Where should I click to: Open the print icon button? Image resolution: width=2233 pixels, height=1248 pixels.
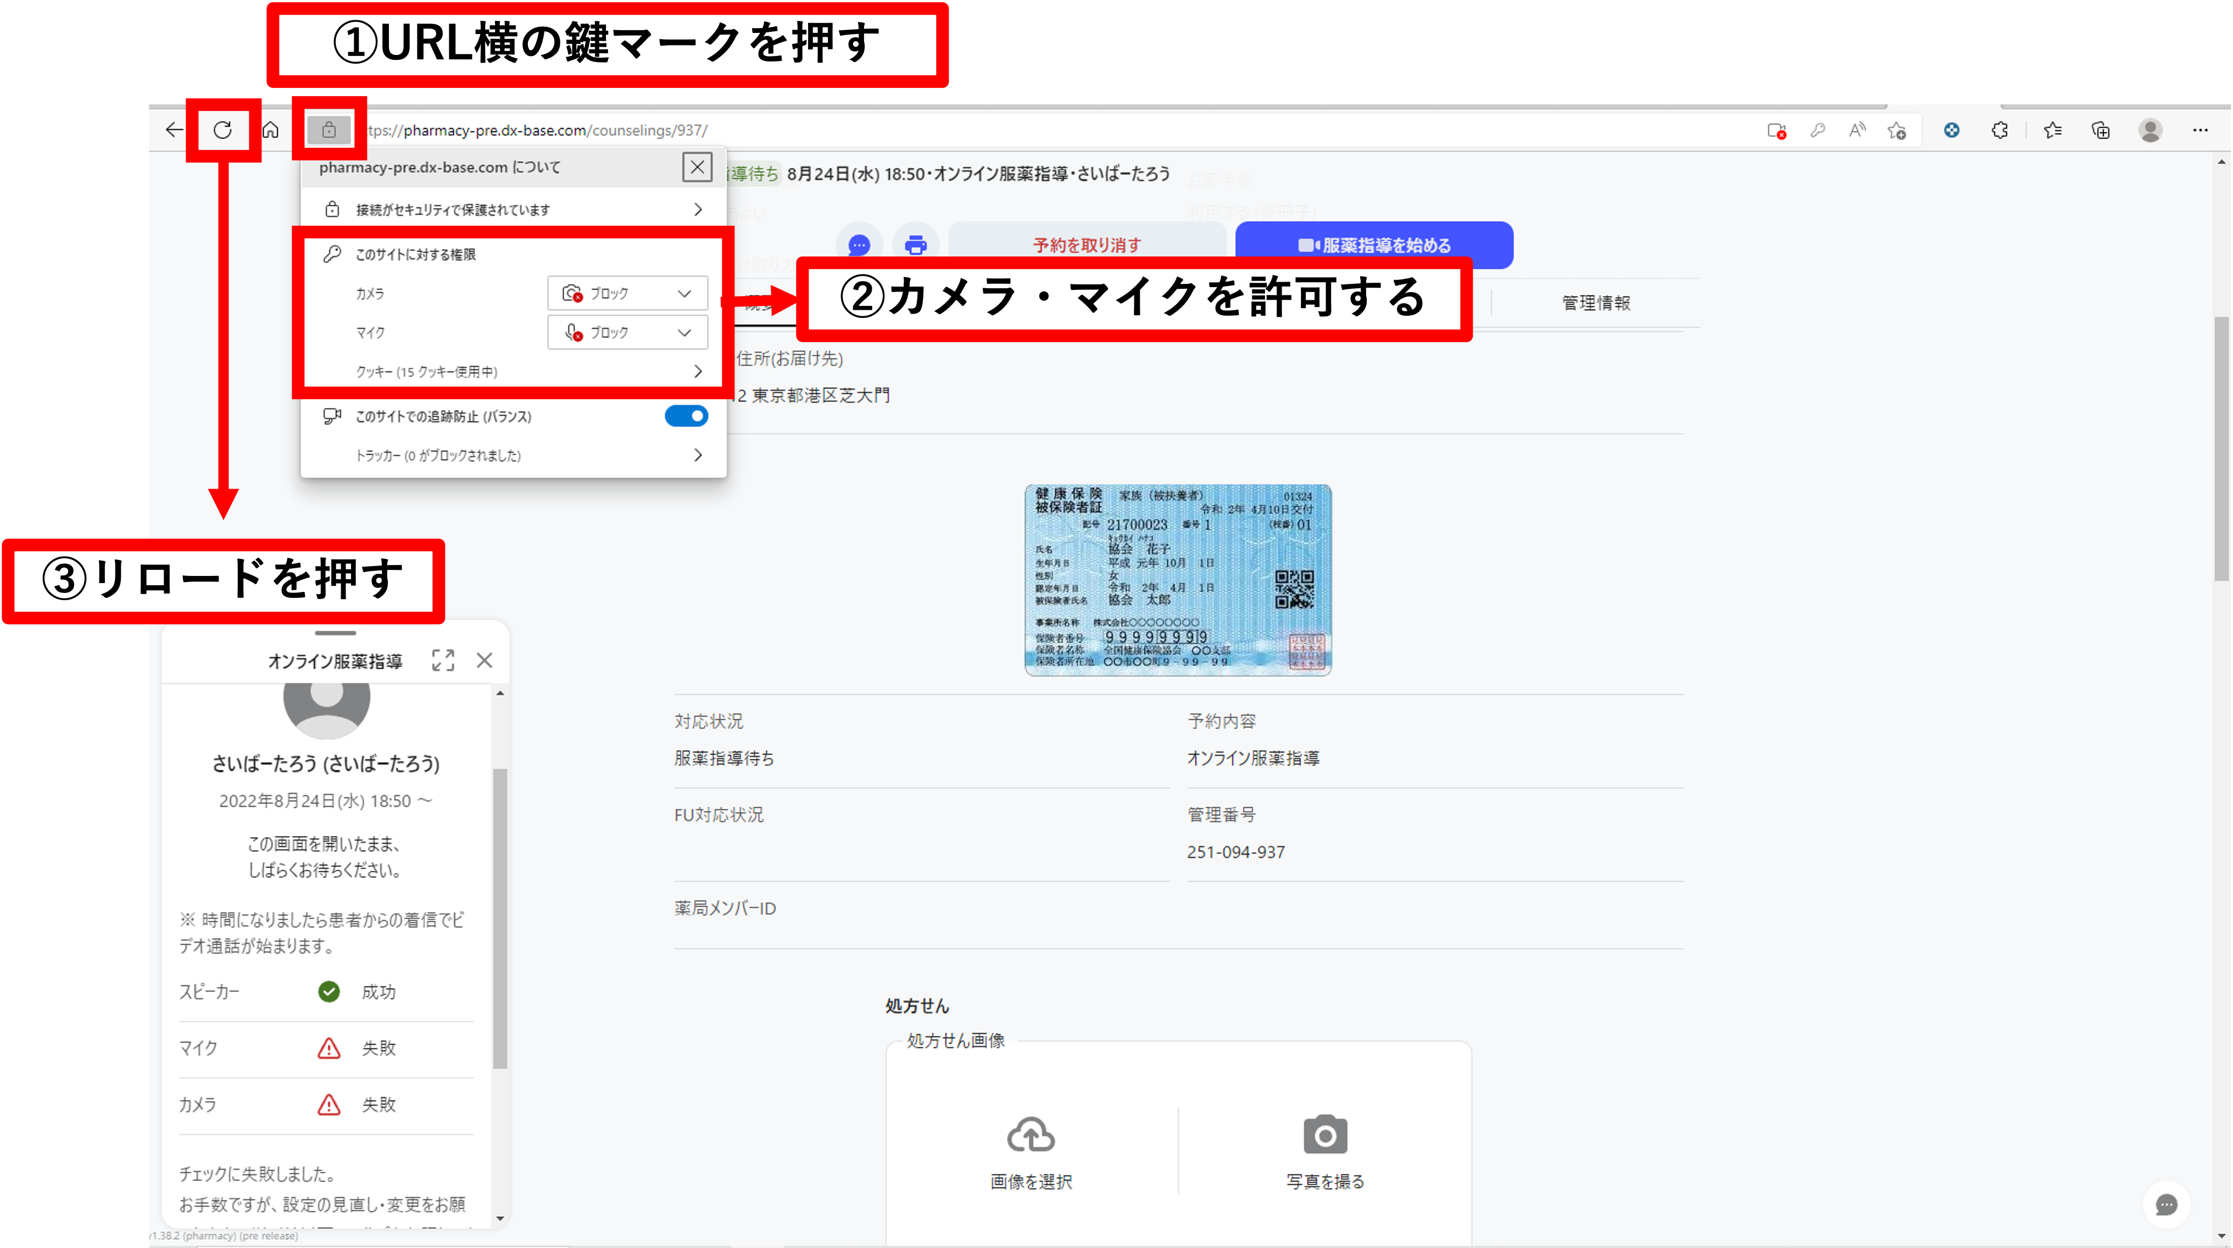915,245
